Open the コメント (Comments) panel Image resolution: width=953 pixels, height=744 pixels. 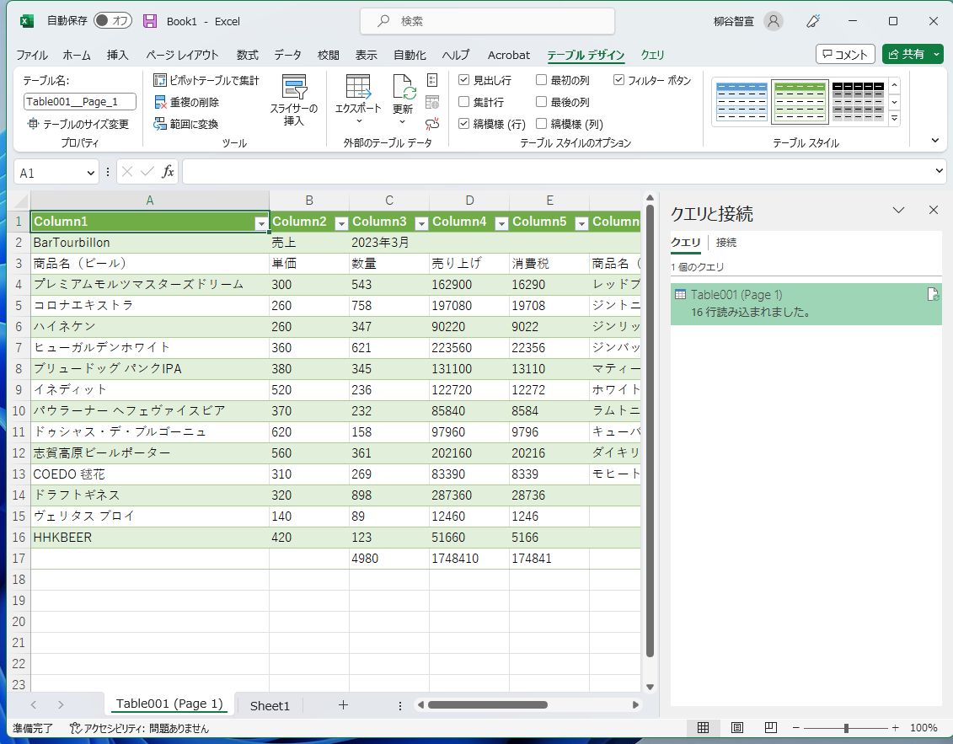[x=845, y=54]
